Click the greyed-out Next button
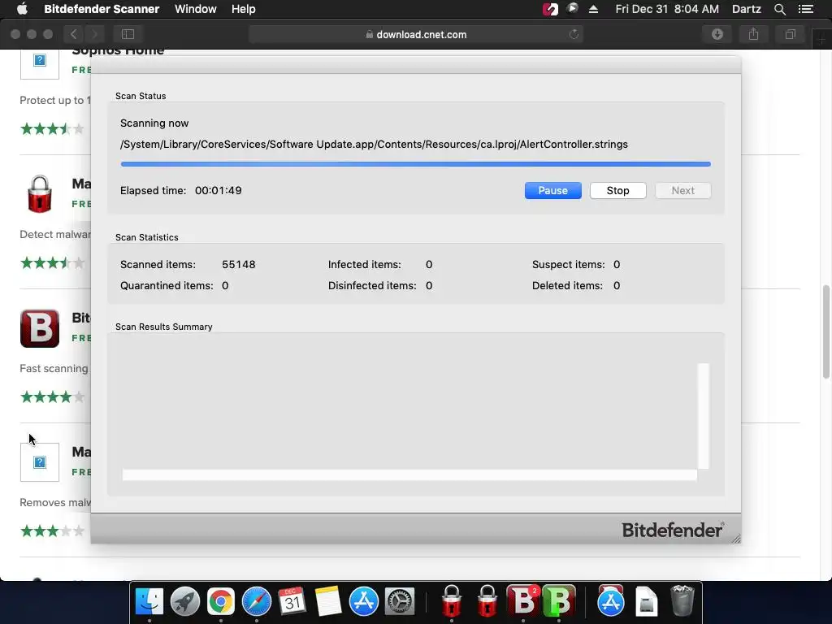Screen dimensions: 832x624 pos(682,190)
